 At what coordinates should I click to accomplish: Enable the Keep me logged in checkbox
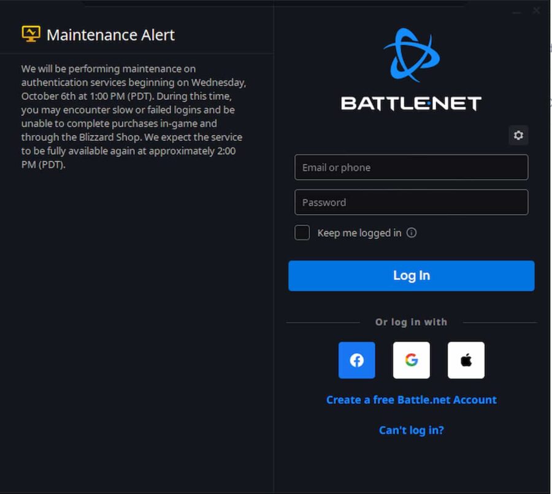[302, 233]
